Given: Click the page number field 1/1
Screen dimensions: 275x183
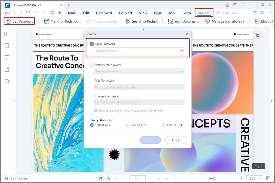Looking at the screenshot, I should [x=137, y=178].
